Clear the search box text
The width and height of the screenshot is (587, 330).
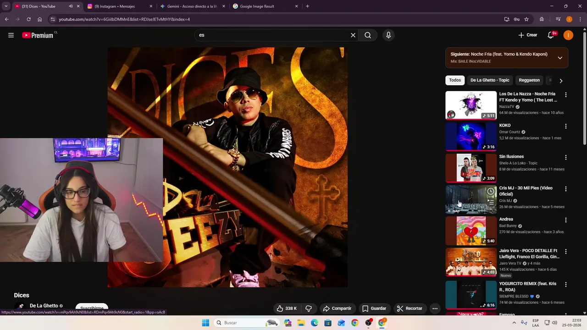[353, 35]
